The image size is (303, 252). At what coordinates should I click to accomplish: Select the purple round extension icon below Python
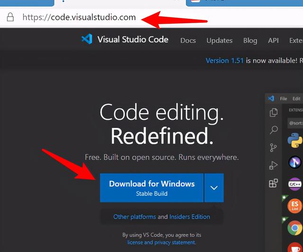click(295, 162)
